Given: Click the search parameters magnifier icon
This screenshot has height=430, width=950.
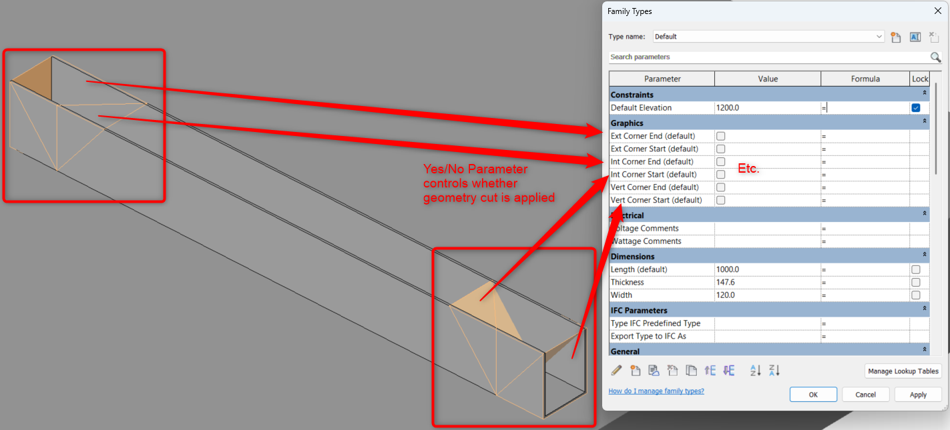Looking at the screenshot, I should pos(935,57).
